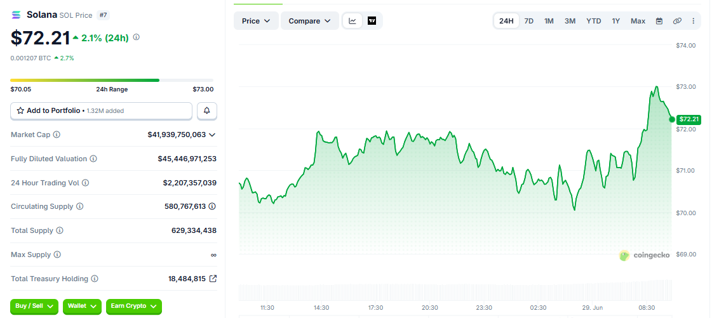Screen dimensions: 712x318
Task: Switch to line chart view icon
Action: (x=353, y=21)
